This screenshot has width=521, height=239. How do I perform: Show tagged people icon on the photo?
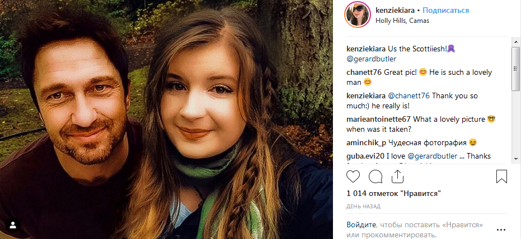13,226
